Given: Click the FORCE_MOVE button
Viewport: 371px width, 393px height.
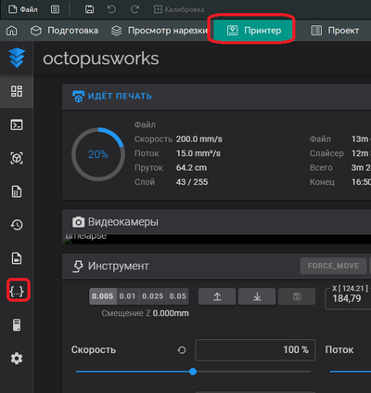Looking at the screenshot, I should click(333, 266).
